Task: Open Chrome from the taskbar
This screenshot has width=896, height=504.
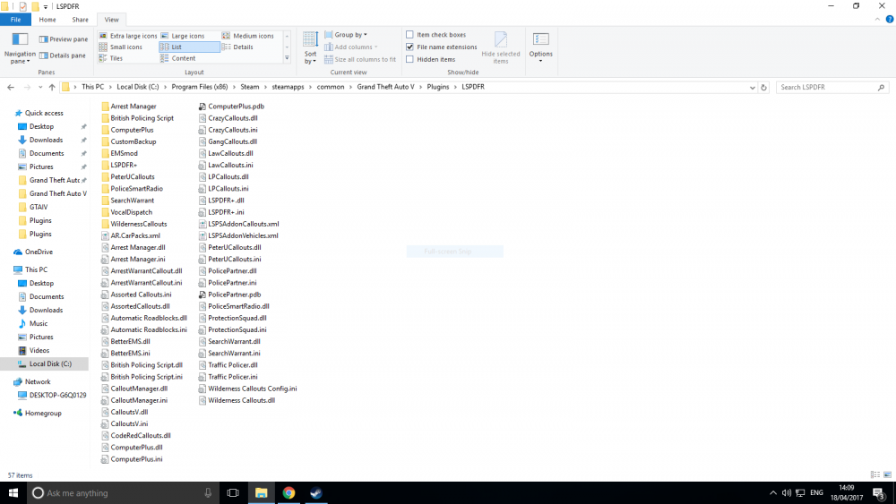Action: [289, 492]
